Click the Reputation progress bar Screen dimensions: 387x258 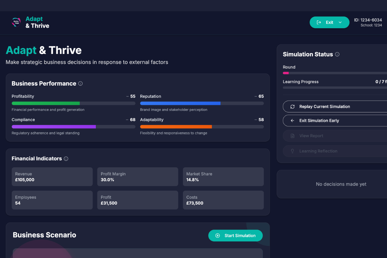(x=202, y=103)
